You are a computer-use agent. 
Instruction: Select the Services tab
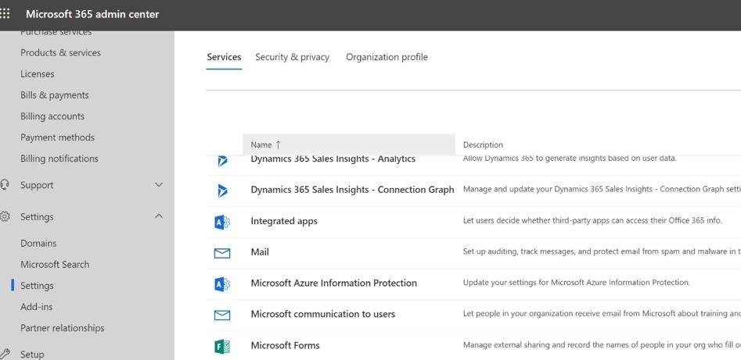click(224, 57)
